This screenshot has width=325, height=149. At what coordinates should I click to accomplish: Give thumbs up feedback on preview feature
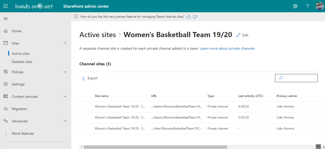coord(188,17)
